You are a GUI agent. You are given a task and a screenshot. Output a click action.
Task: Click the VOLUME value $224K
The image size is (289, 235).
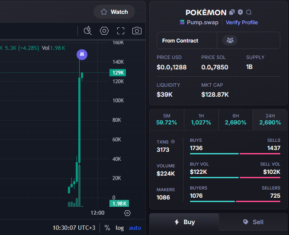[166, 174]
